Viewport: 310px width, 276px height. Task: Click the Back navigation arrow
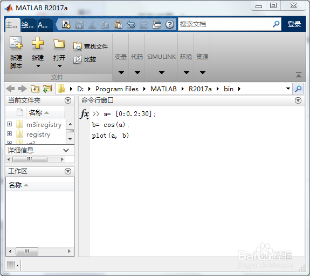coord(10,89)
